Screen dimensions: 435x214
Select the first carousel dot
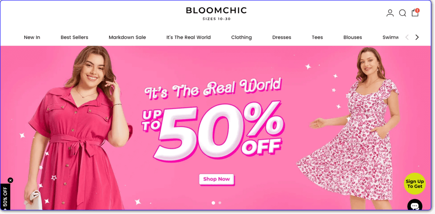(x=213, y=202)
